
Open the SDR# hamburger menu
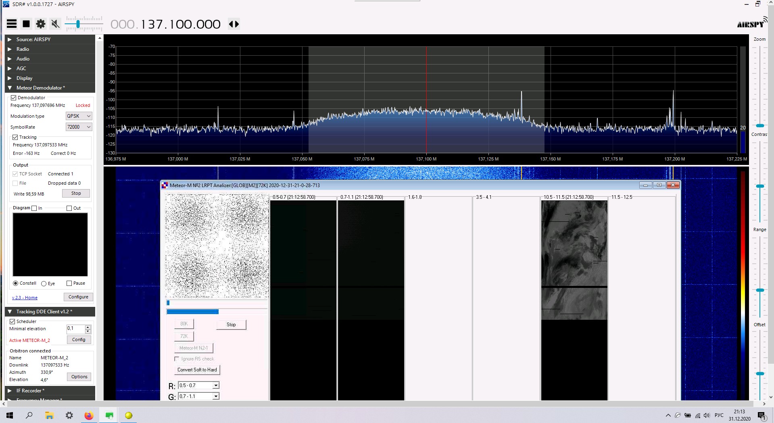click(12, 24)
